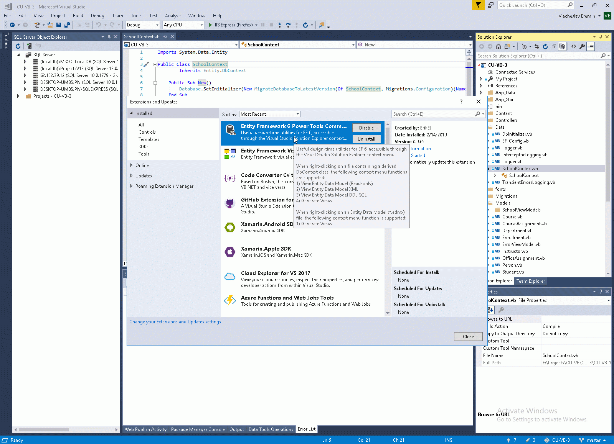Open the Tools menu
This screenshot has width=614, height=444.
(x=136, y=16)
